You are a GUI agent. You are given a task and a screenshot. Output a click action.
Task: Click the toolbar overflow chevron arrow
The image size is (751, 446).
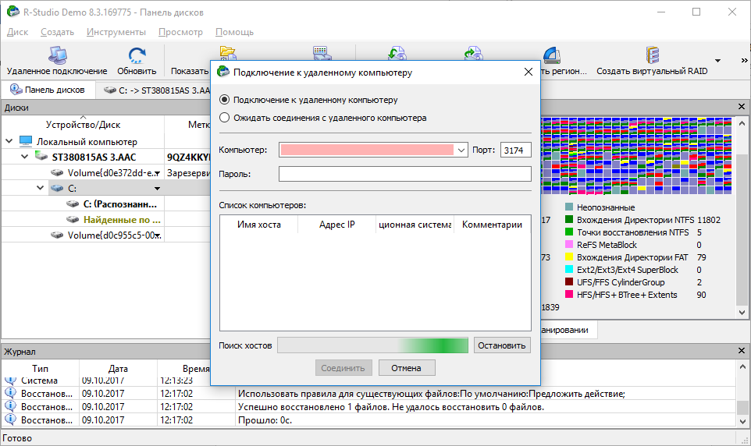coord(740,60)
